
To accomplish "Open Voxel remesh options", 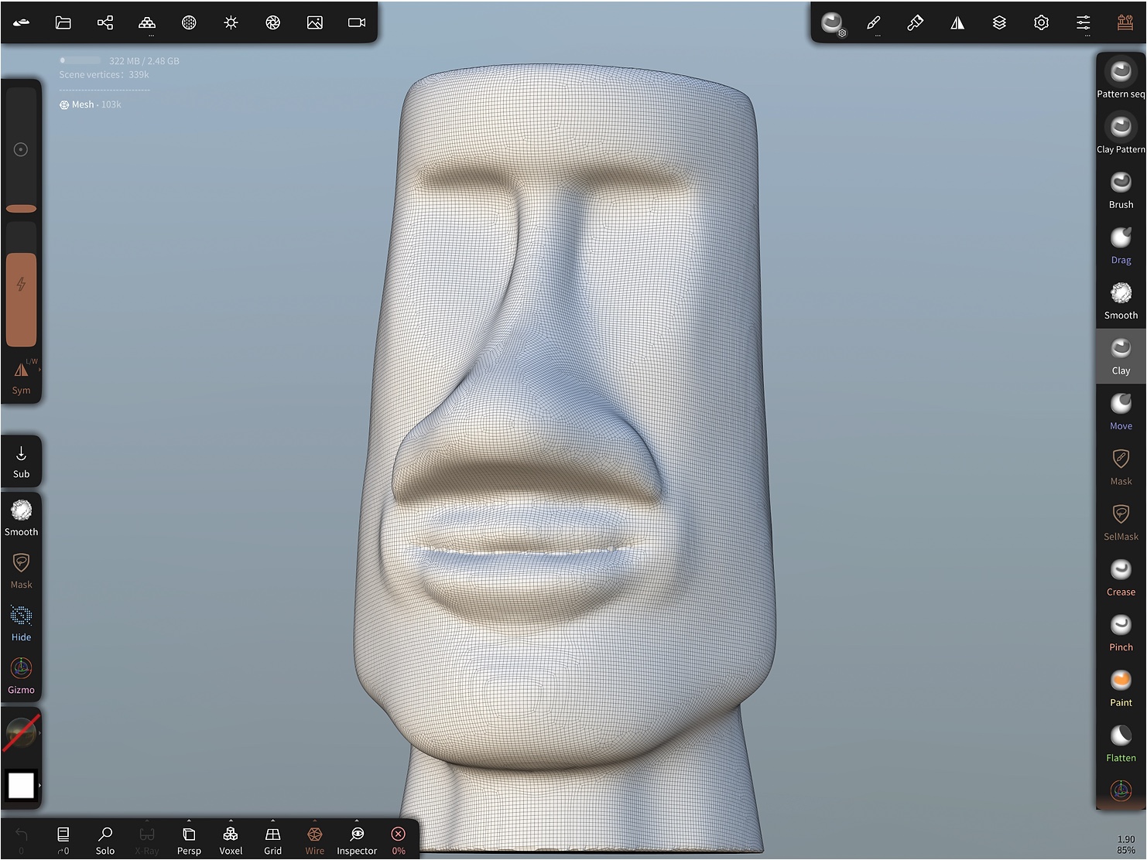I will point(231,841).
